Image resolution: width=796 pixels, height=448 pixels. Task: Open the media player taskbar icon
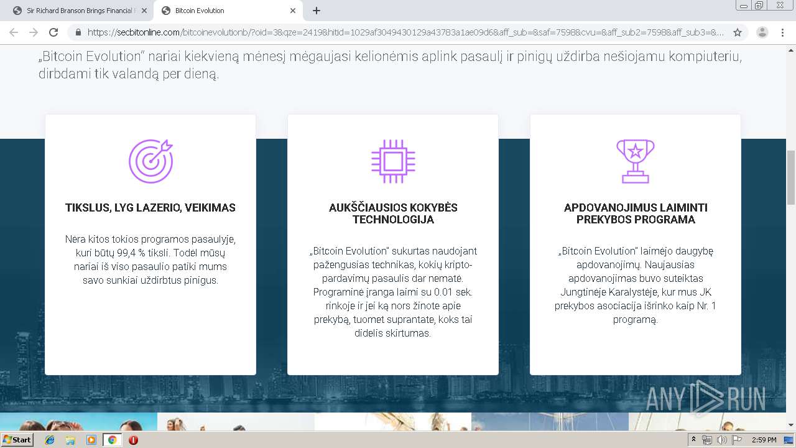tap(91, 440)
